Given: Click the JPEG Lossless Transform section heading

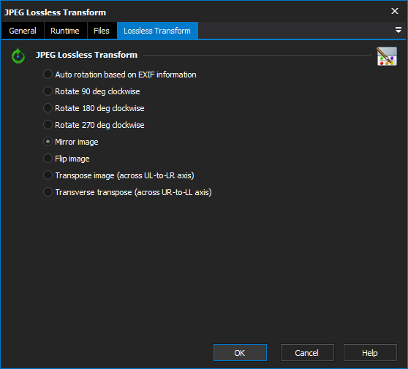Looking at the screenshot, I should click(x=86, y=55).
